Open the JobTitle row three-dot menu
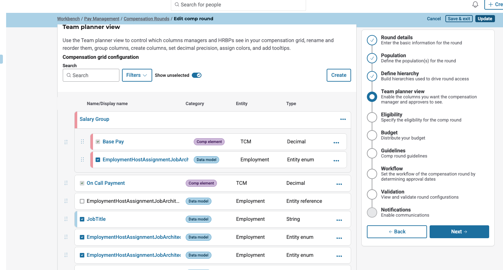This screenshot has height=270, width=503. click(x=339, y=220)
